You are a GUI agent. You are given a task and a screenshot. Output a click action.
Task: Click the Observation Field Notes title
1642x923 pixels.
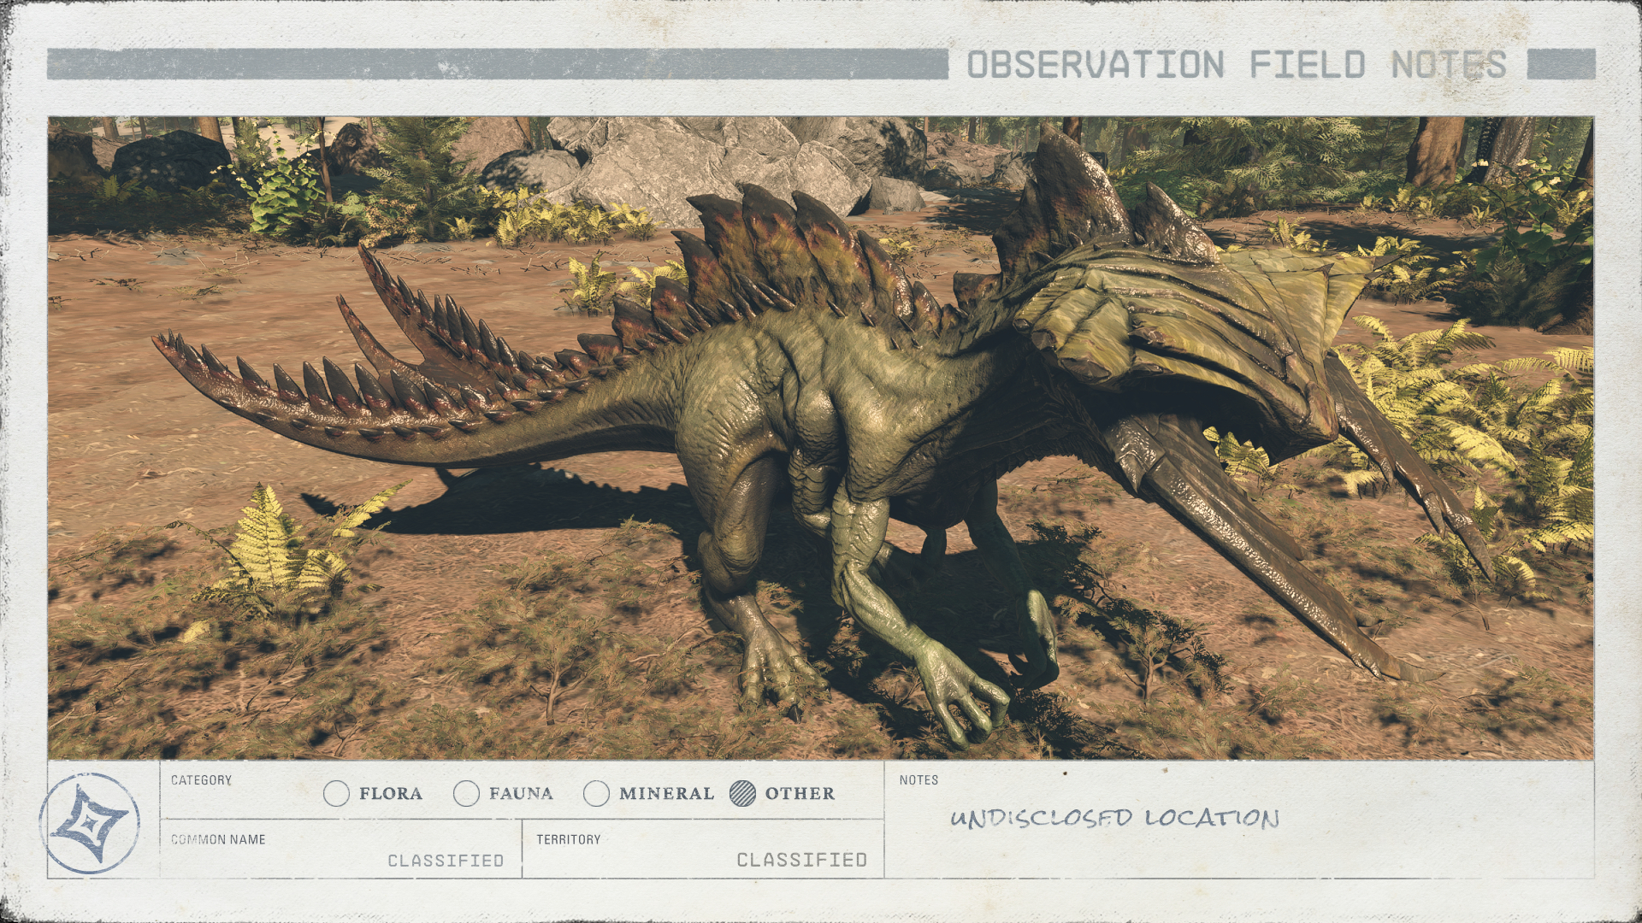click(x=1237, y=65)
